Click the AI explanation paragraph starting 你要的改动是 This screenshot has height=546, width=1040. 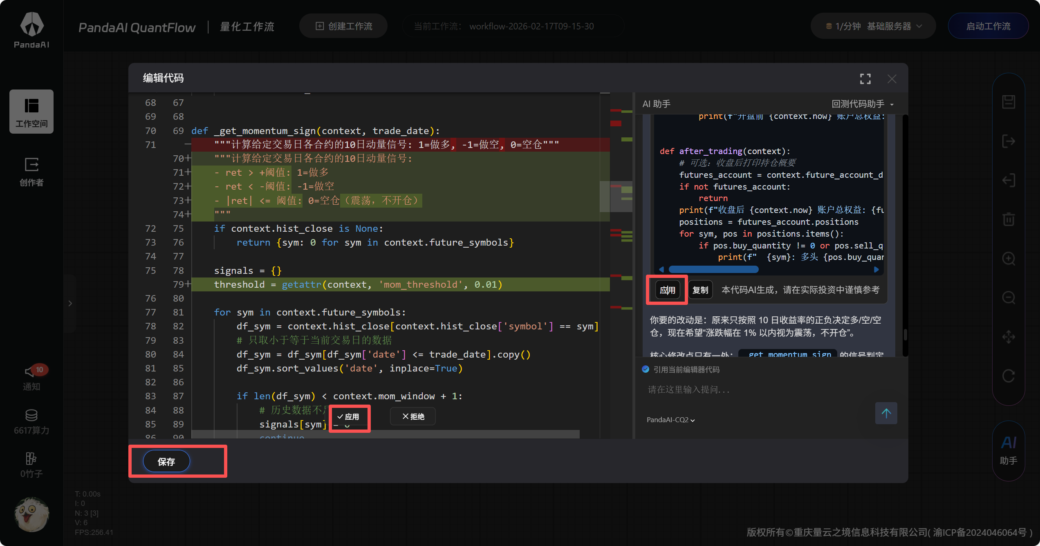pos(765,326)
